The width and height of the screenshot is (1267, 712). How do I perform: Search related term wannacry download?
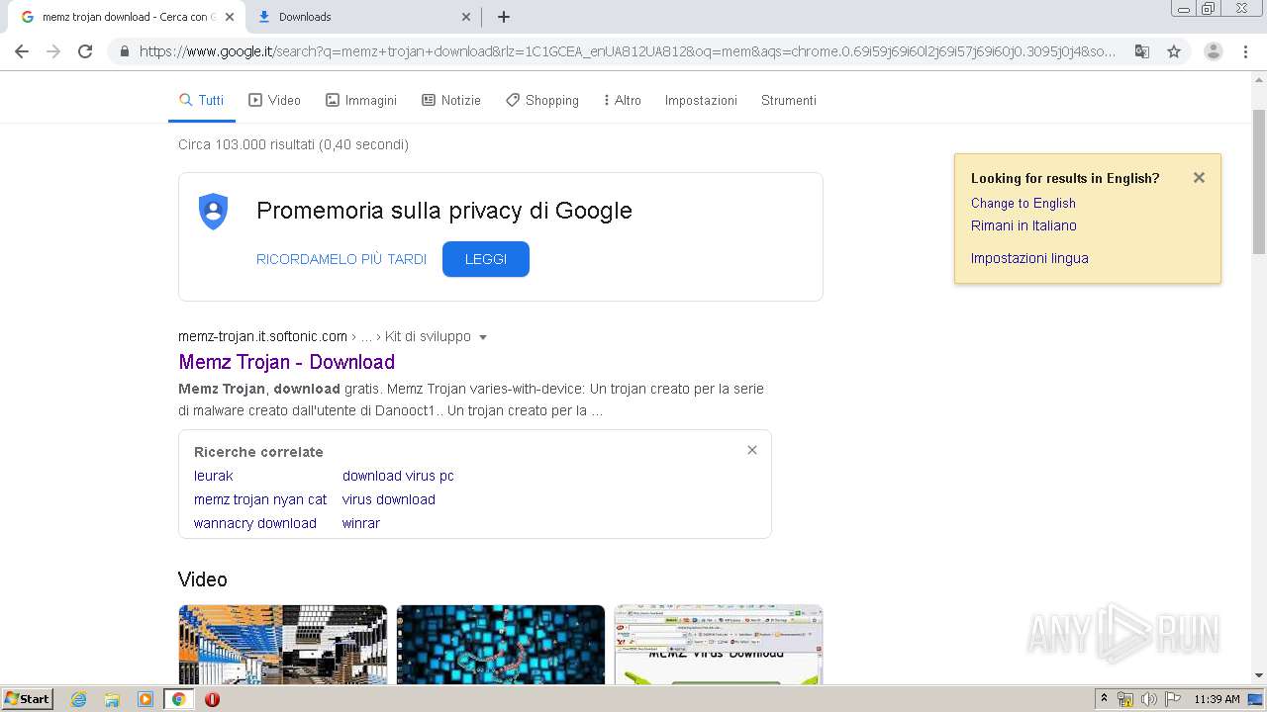point(255,523)
